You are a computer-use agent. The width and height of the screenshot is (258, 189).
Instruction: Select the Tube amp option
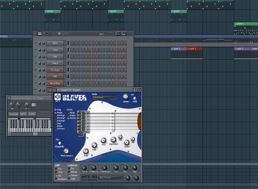tap(59, 172)
